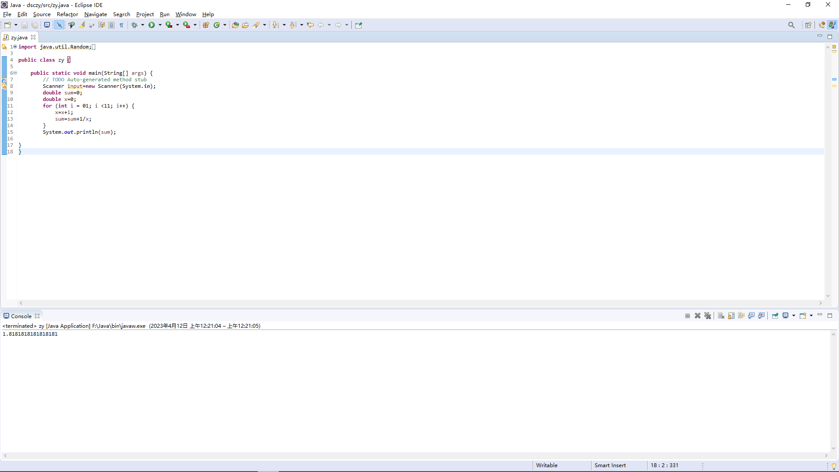Click the green Run button
The image size is (839, 472).
[151, 25]
